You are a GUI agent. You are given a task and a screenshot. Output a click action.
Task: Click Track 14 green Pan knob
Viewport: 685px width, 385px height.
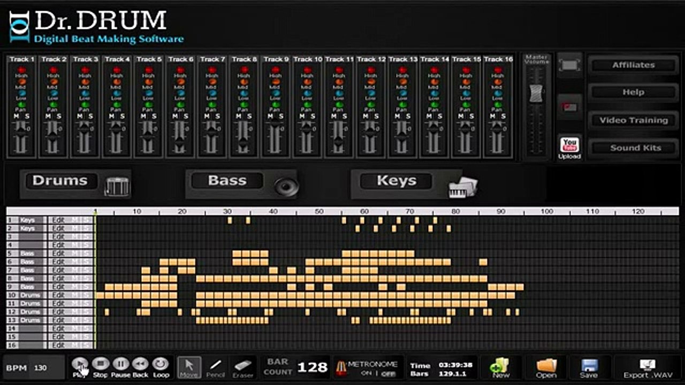(434, 105)
